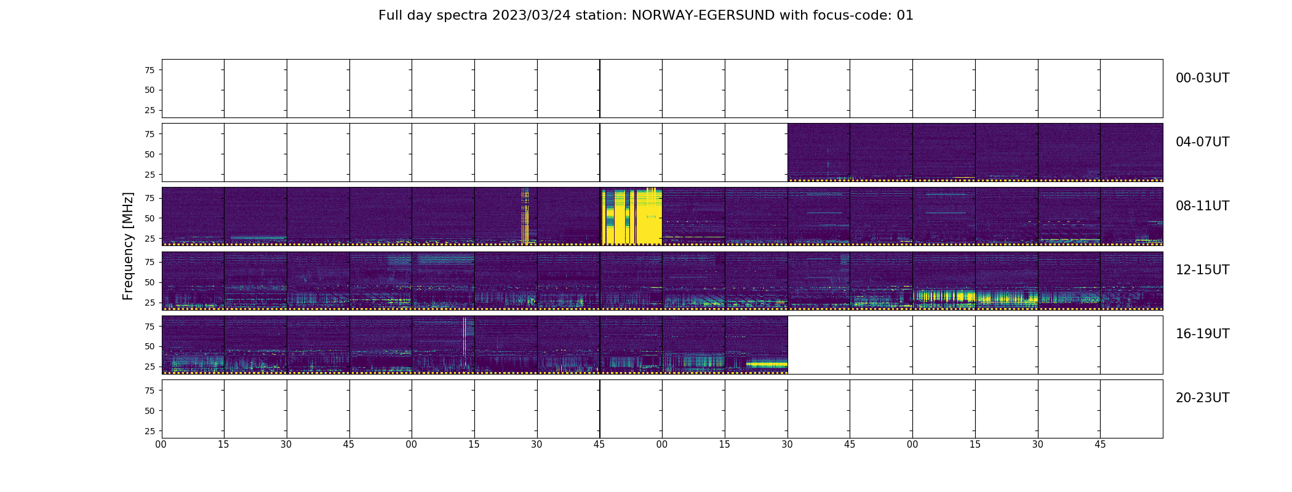Click the 50 tick of the 12-15UT row
The image size is (1292, 492).
click(149, 282)
